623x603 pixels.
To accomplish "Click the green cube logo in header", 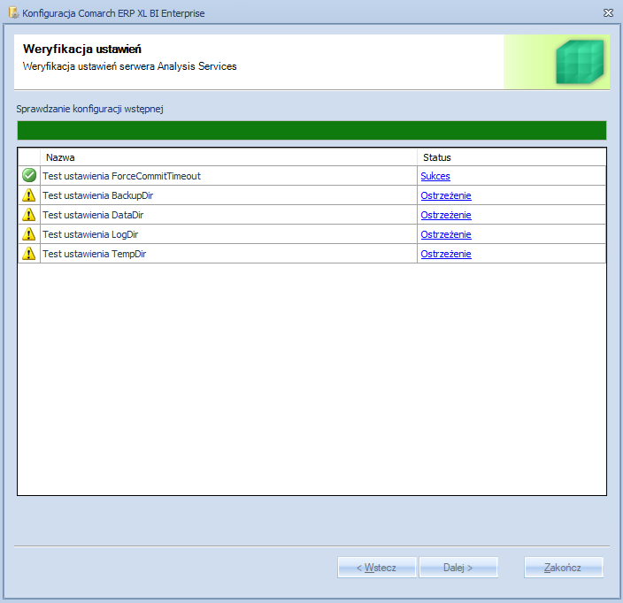I will click(x=580, y=62).
